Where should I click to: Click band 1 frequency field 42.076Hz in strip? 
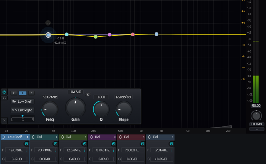pos(17,150)
